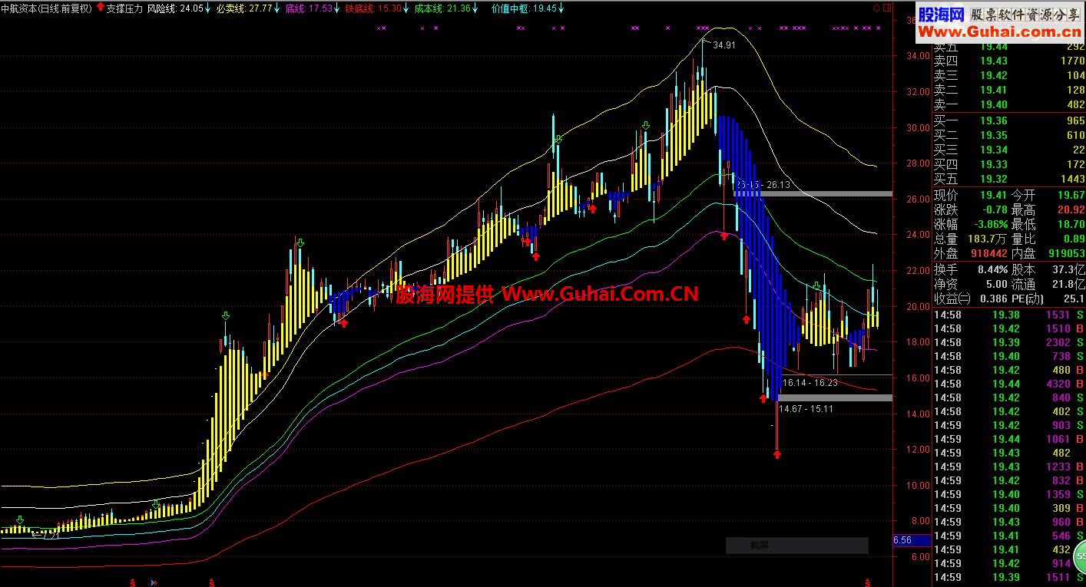Click the 必卖线: 27.77 readout
1086x587 pixels.
click(x=245, y=8)
